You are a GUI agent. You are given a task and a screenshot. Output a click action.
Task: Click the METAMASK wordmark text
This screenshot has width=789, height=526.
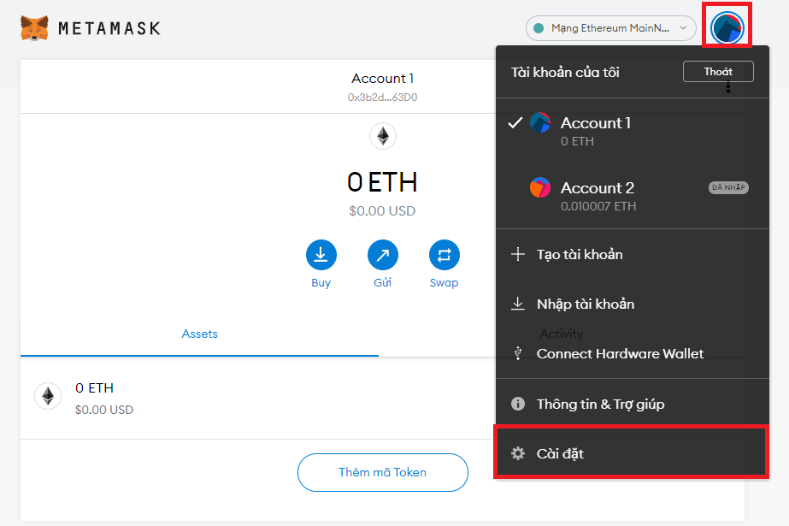109,28
